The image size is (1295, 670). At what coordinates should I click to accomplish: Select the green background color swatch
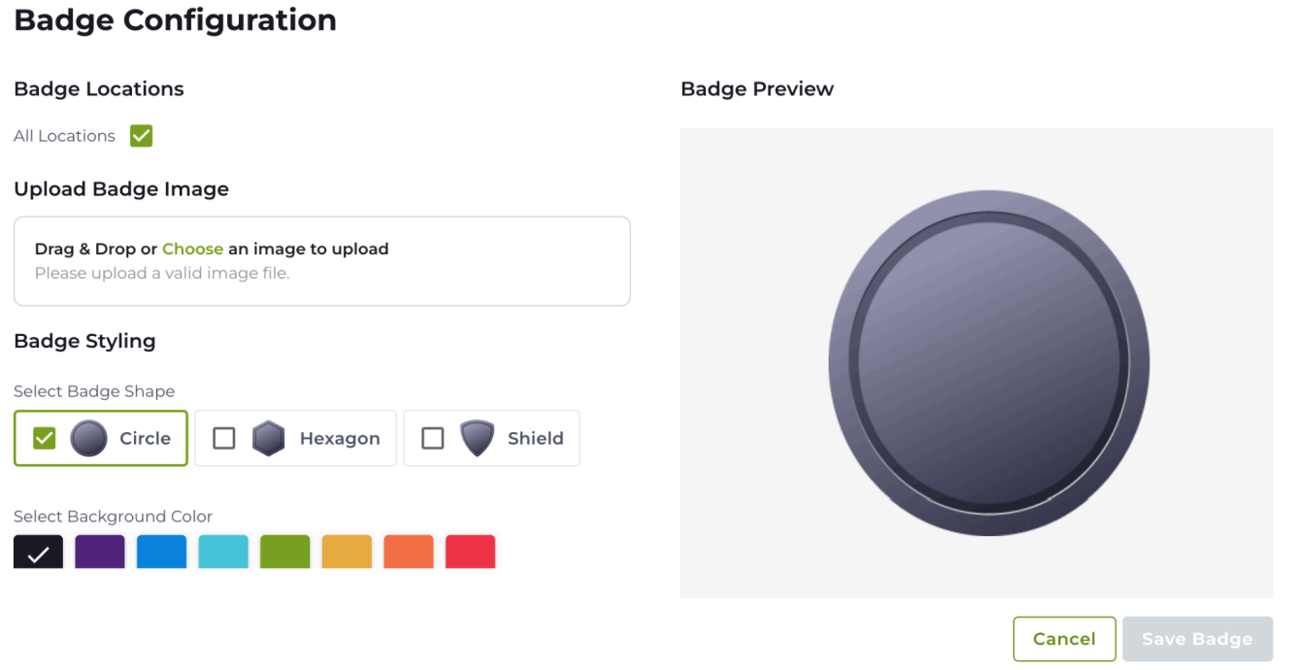pos(285,552)
